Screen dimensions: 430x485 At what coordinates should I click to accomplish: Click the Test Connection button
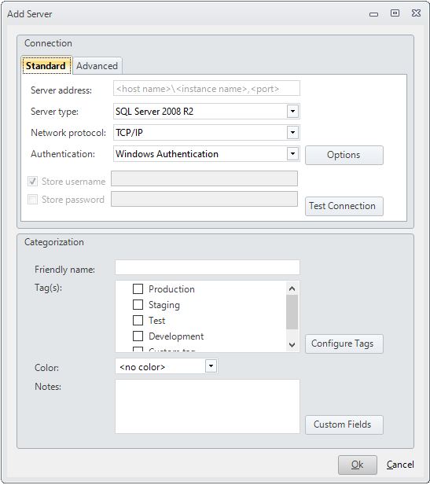[x=344, y=206]
